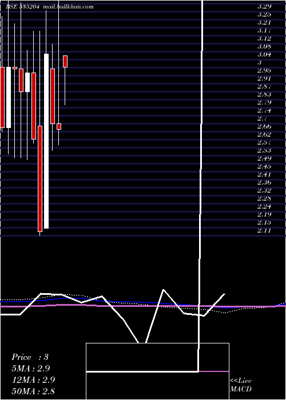The image size is (286, 400).
Task: Click the 2.24 price axis label
Action: (x=264, y=206)
